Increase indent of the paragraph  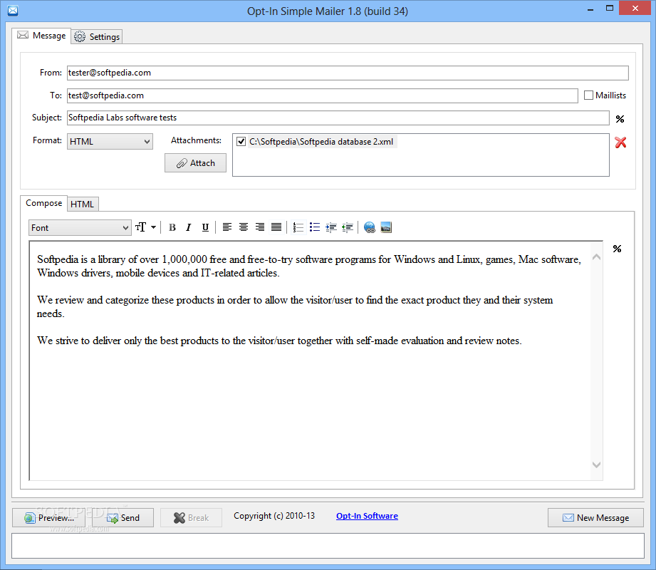pyautogui.click(x=331, y=227)
